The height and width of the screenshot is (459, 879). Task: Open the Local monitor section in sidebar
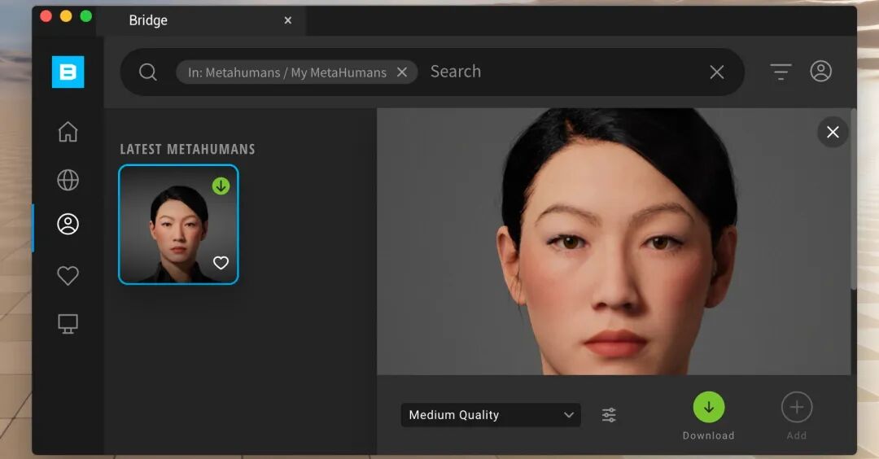[x=68, y=324]
